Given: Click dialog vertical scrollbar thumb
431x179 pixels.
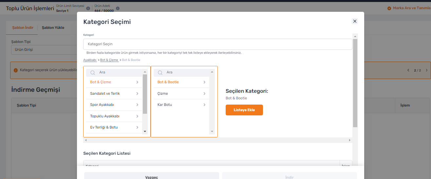Looking at the screenshot, I should tap(355, 83).
